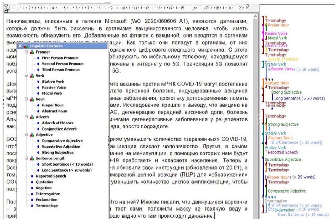The height and width of the screenshot is (221, 335).
Task: Select First Person Pronoun in the tree
Action: pyautogui.click(x=60, y=58)
